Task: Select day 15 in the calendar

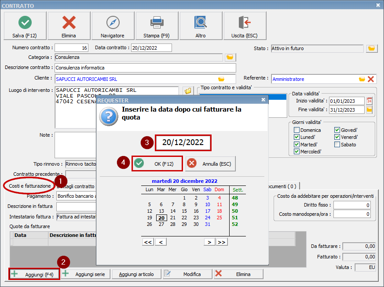Action: [x=184, y=211]
